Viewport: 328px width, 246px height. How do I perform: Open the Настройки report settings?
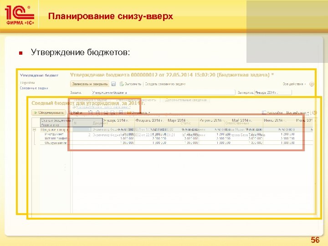click(x=272, y=113)
